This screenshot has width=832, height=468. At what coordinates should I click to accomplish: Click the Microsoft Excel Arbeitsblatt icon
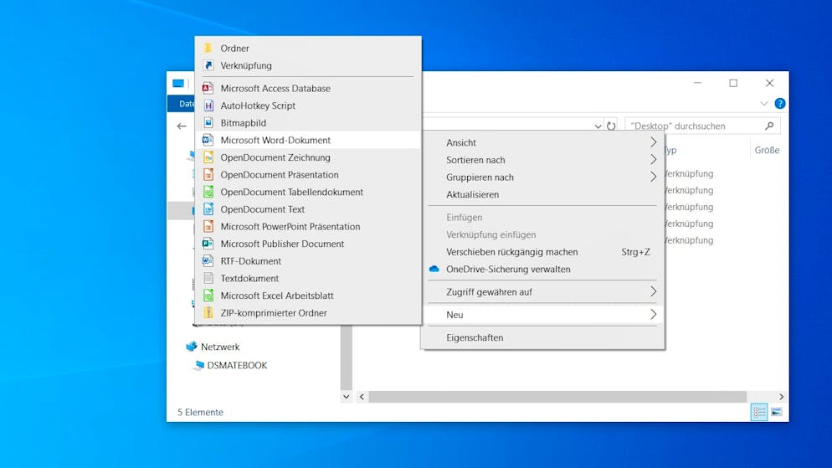208,296
